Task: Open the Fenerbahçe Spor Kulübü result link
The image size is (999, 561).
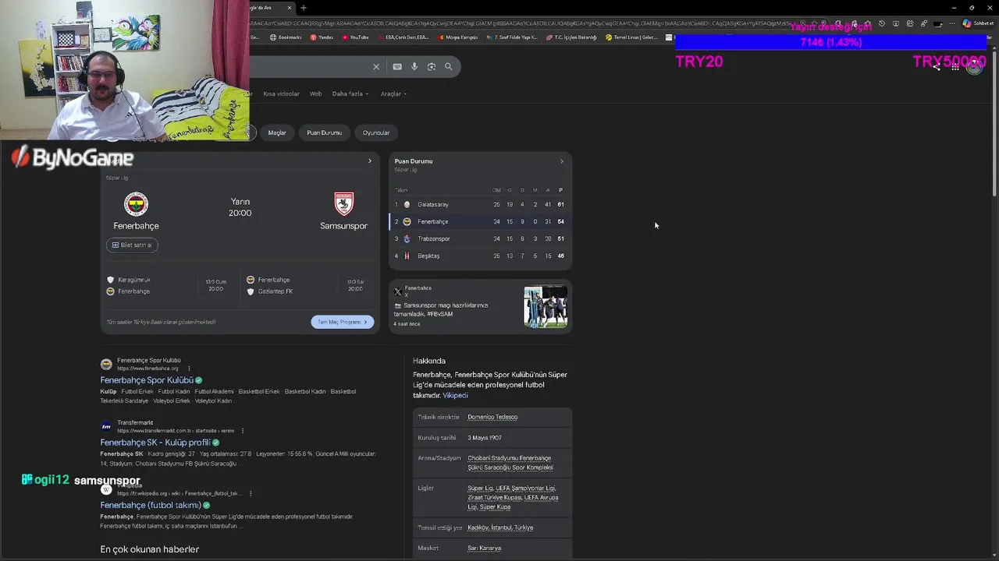Action: [x=147, y=380]
